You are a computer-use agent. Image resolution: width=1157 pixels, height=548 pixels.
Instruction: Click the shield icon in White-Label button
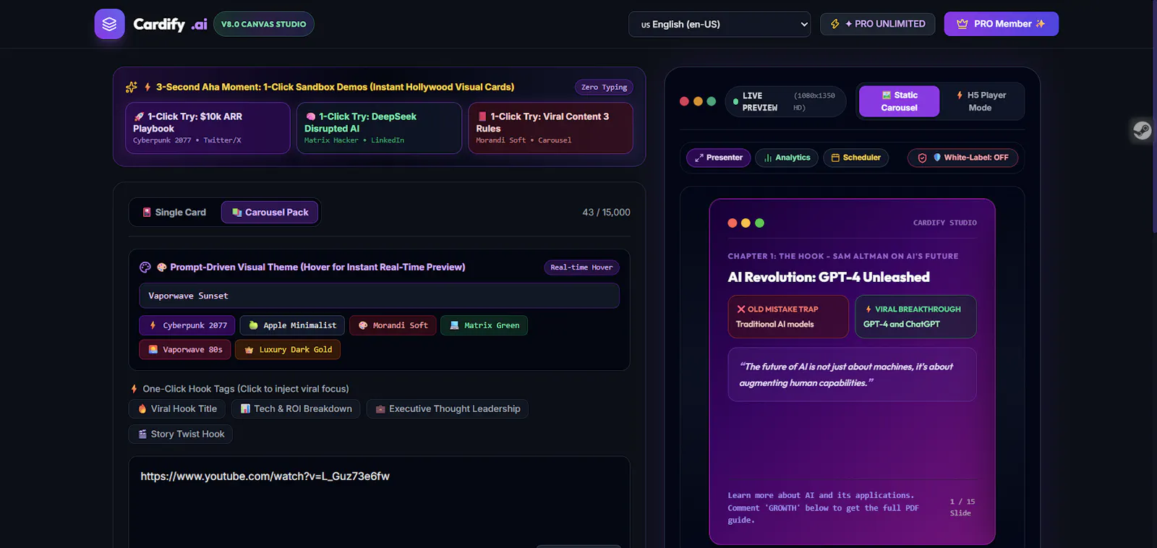(922, 158)
